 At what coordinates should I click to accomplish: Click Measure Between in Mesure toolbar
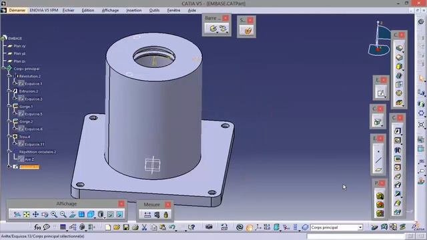point(147,215)
